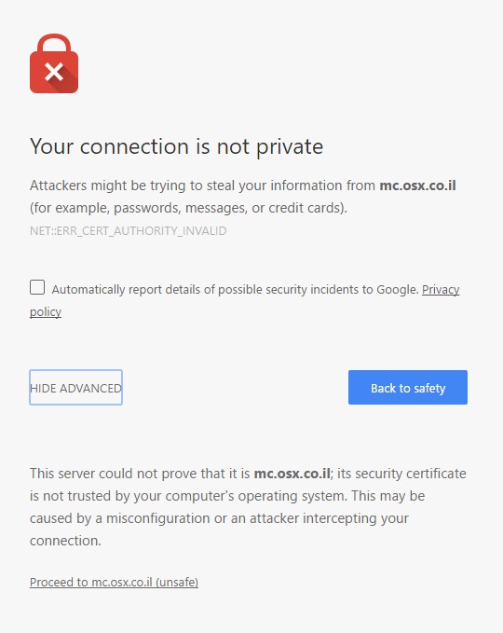Click bold mc.osx.co.il in the server sentence
The width and height of the screenshot is (503, 633).
tap(292, 474)
